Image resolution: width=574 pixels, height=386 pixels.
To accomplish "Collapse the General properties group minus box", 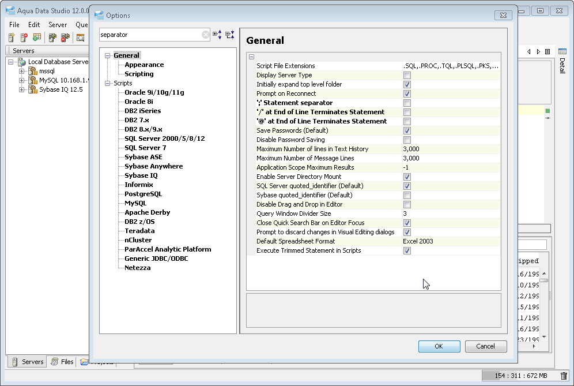I will (x=251, y=57).
